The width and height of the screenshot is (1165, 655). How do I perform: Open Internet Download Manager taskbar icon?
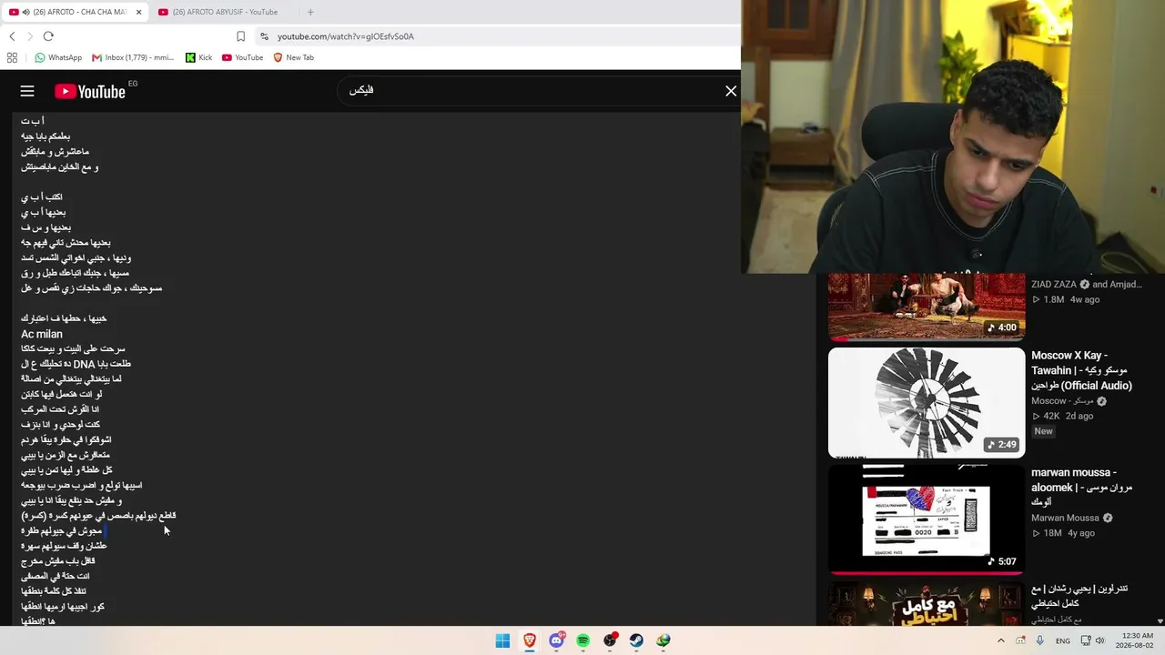point(664,640)
